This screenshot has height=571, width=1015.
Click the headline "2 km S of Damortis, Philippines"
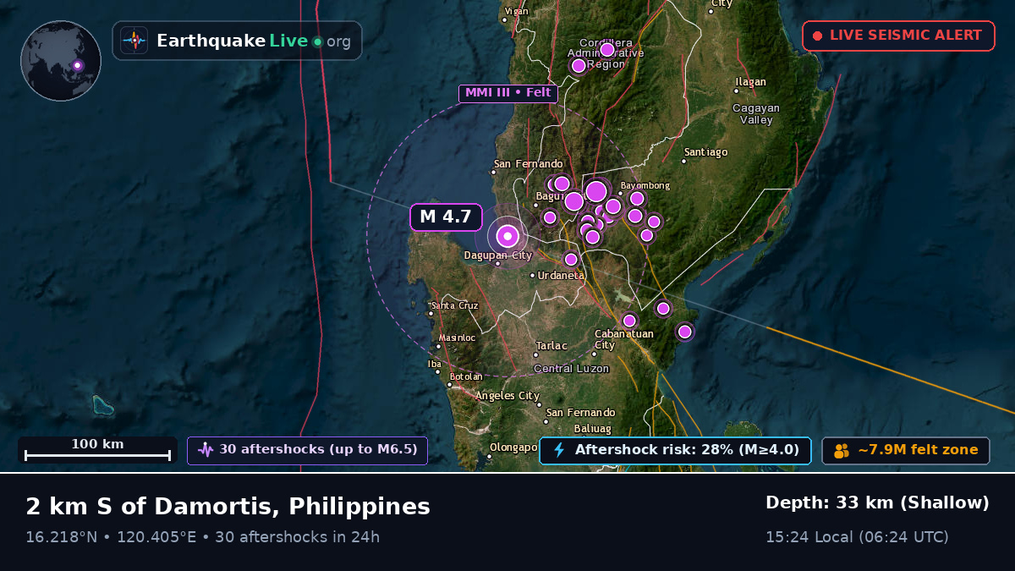[228, 507]
